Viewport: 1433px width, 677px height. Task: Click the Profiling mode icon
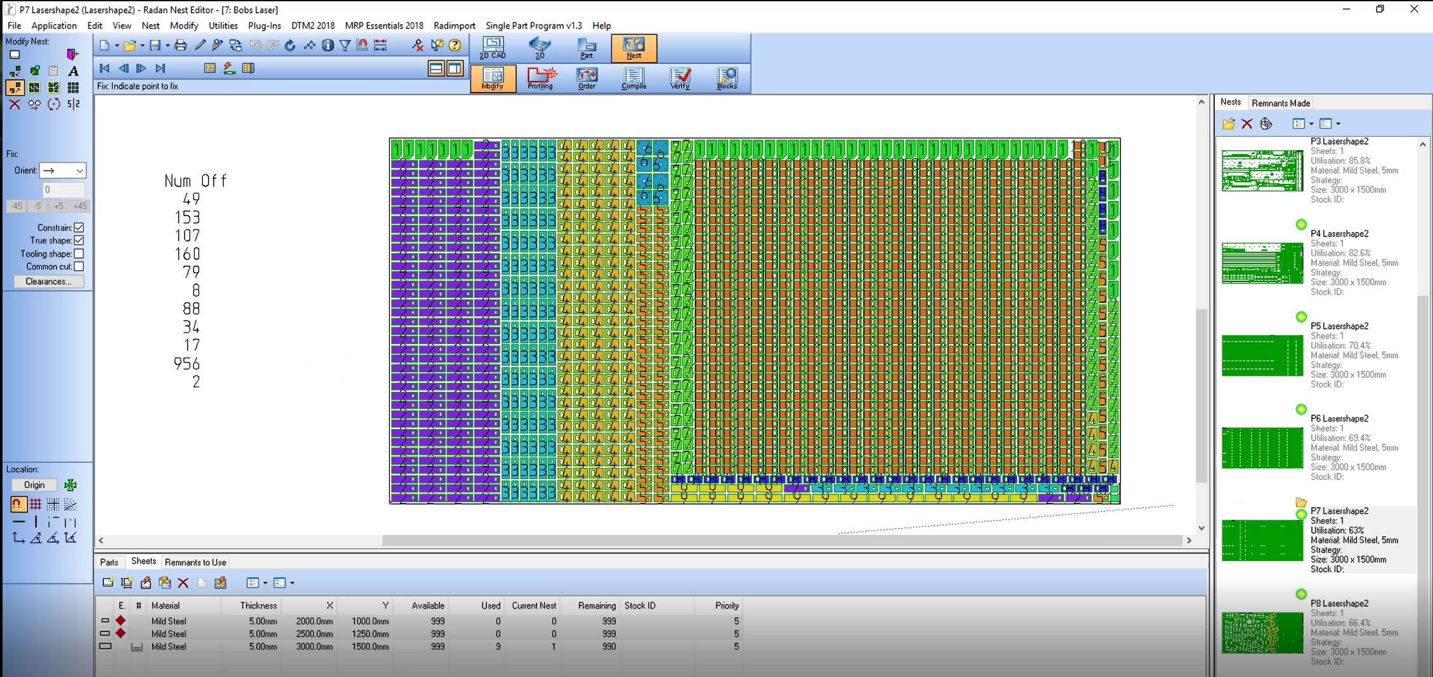click(x=540, y=78)
